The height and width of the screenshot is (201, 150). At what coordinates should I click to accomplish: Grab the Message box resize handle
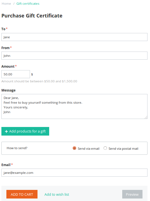click(146, 117)
